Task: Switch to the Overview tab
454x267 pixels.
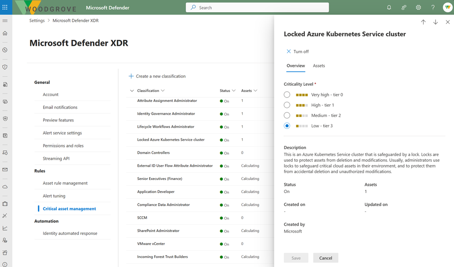Action: click(295, 66)
